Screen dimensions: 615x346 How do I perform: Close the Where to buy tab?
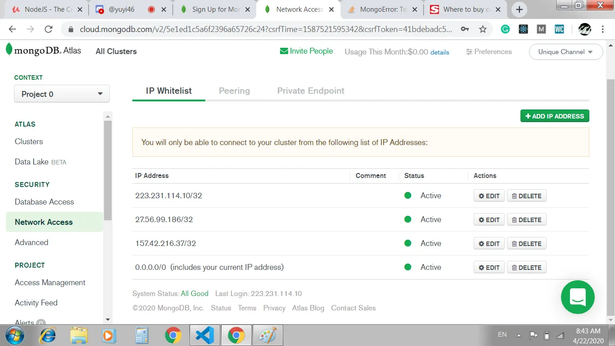point(498,9)
